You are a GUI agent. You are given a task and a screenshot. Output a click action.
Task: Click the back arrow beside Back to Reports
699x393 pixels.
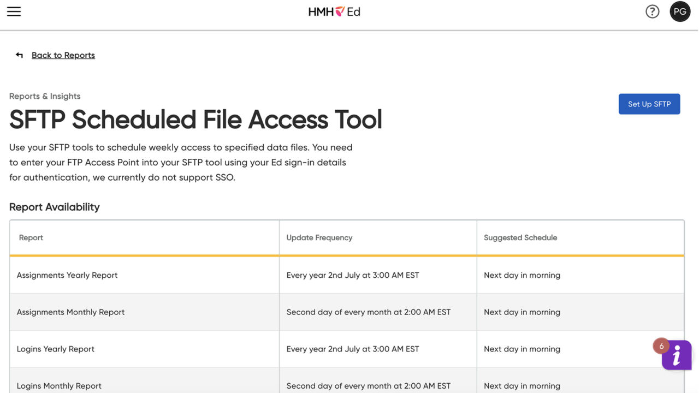[x=19, y=55]
